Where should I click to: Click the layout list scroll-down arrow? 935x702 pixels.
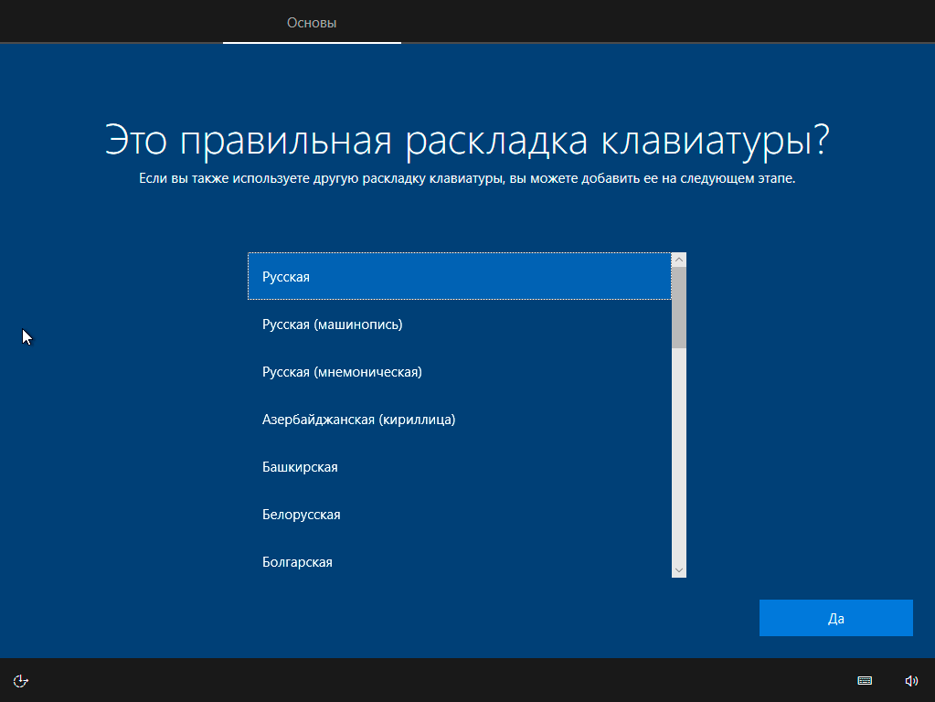coord(678,569)
